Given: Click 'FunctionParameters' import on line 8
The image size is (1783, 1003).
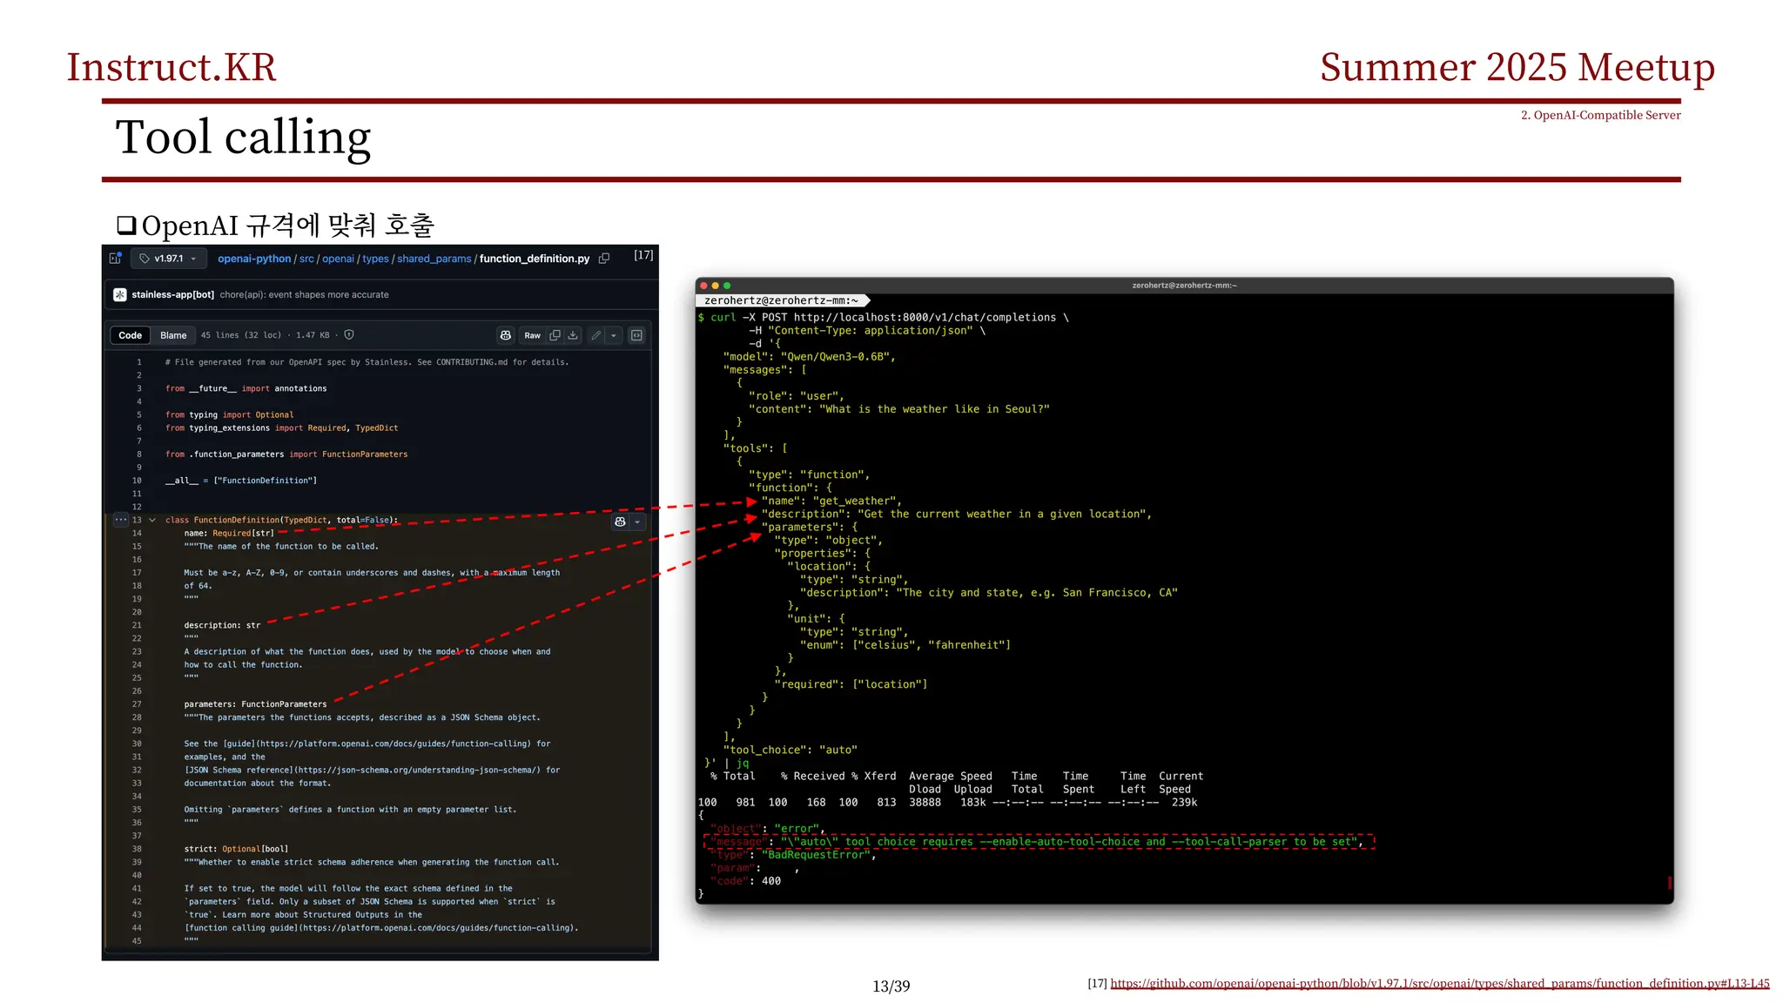Looking at the screenshot, I should (365, 454).
